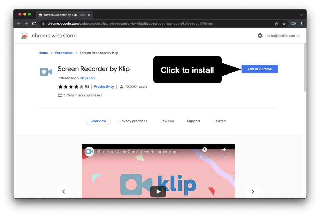The image size is (320, 216).
Task: Open Klip camera extension icon in toolbar
Action: click(x=293, y=24)
